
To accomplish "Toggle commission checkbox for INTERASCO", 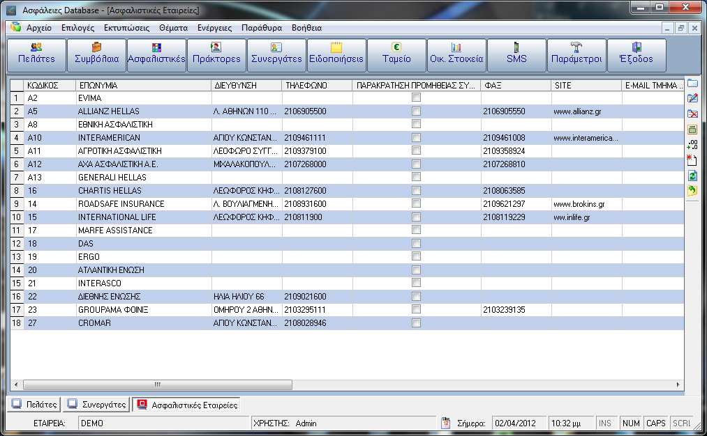I will tap(416, 283).
